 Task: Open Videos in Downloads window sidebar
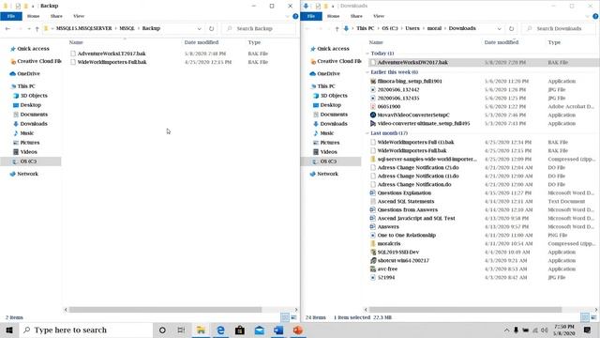click(x=325, y=152)
